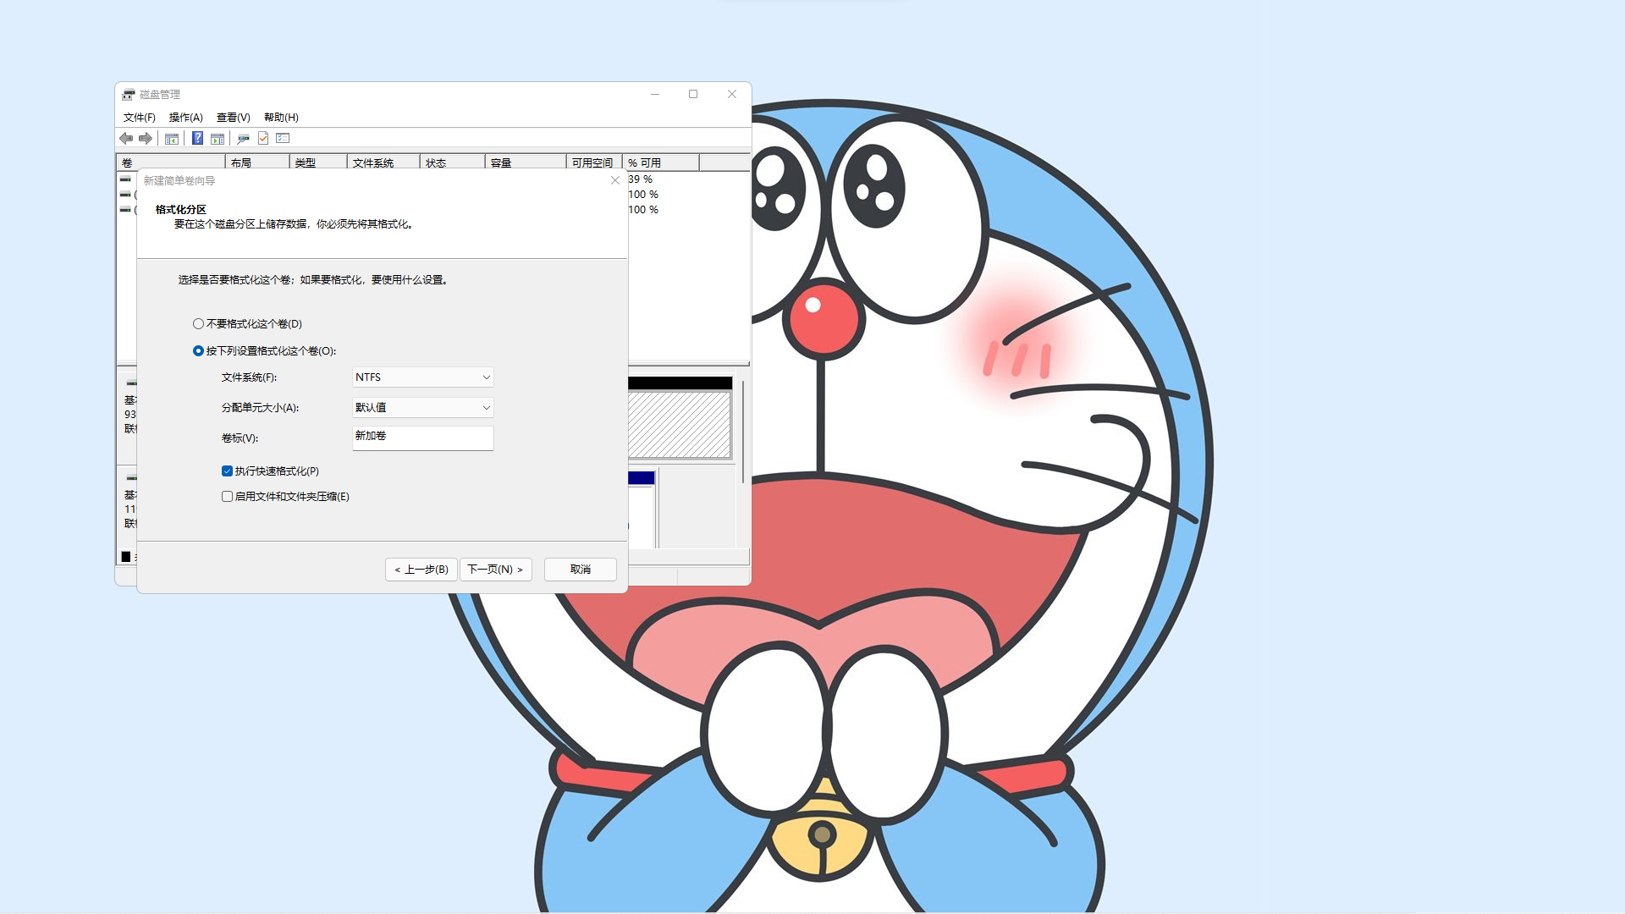The image size is (1625, 914).
Task: Click the checkmark document properties icon
Action: pos(263,138)
